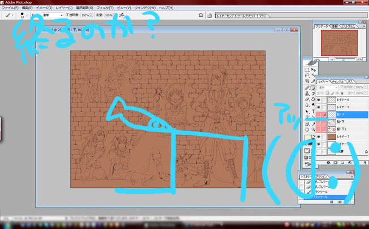Click zoom in icon in Navigator panel
Image resolution: width=369 pixels, height=229 pixels.
click(359, 60)
